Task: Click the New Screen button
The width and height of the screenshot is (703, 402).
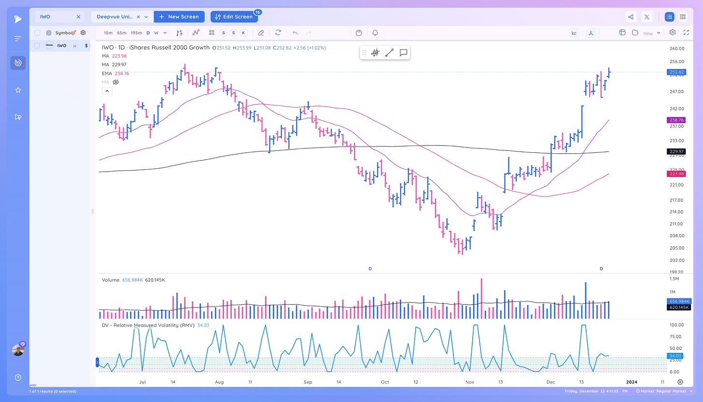Action: click(x=179, y=17)
